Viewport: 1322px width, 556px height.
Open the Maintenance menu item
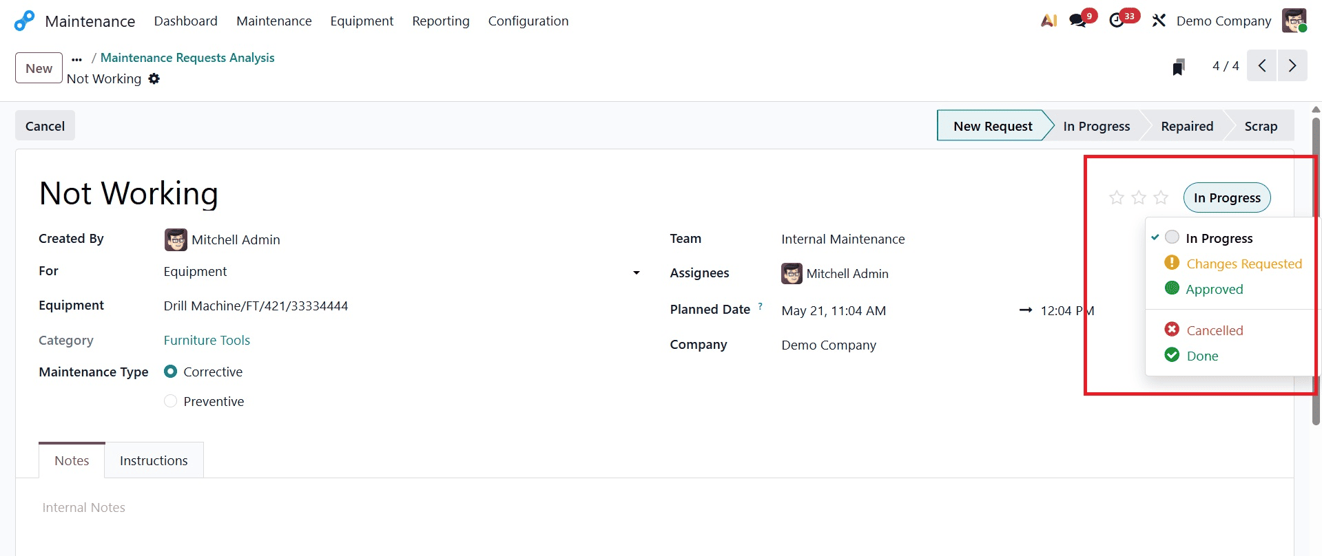point(274,21)
